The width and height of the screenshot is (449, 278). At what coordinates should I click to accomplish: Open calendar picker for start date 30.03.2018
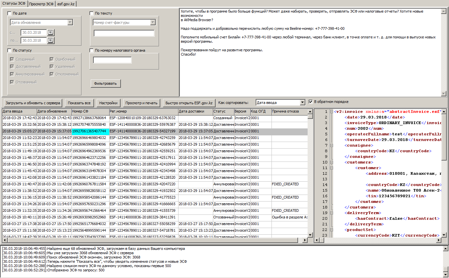point(51,32)
